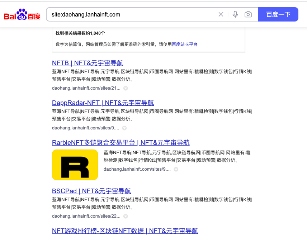
Task: Click the 百度一下 search button
Action: (x=278, y=14)
